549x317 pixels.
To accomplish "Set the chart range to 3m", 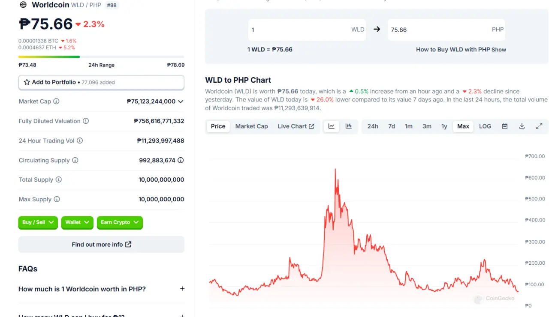I will tap(427, 126).
